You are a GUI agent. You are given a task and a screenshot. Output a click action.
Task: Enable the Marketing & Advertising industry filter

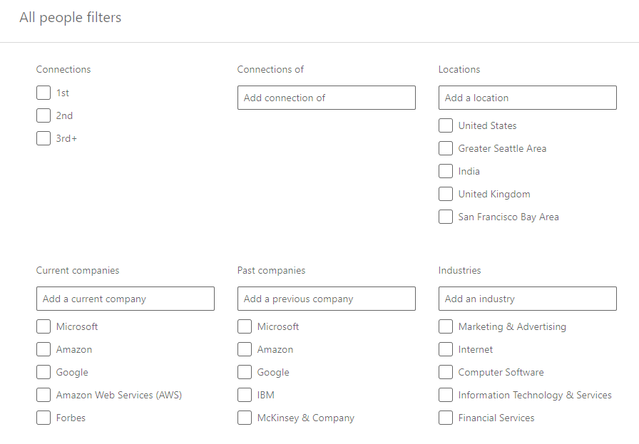[x=445, y=326]
